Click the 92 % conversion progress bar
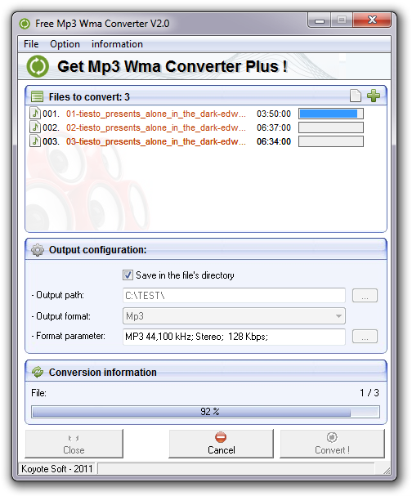 pyautogui.click(x=206, y=412)
